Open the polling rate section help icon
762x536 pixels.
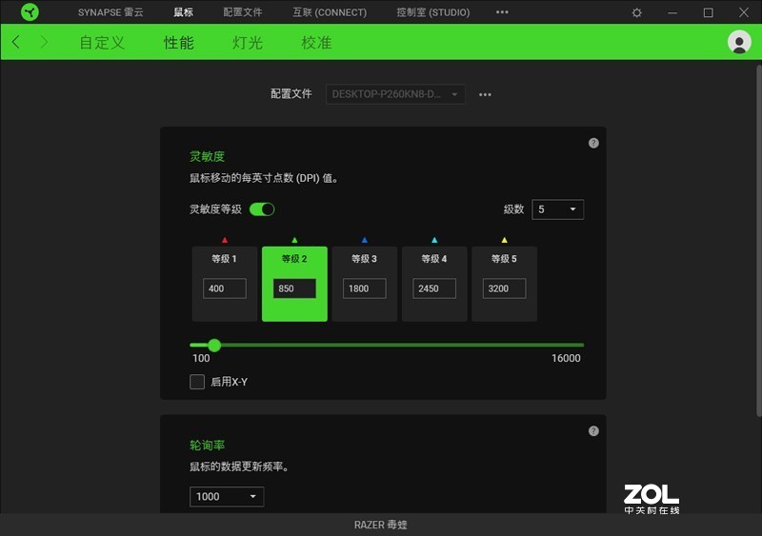click(x=593, y=431)
